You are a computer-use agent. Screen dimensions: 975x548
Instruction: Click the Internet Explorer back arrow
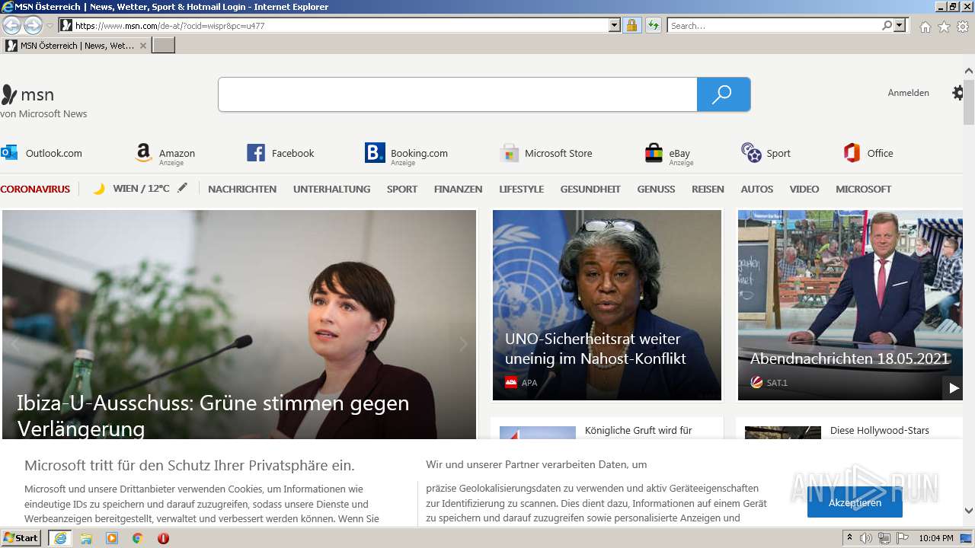pos(11,25)
